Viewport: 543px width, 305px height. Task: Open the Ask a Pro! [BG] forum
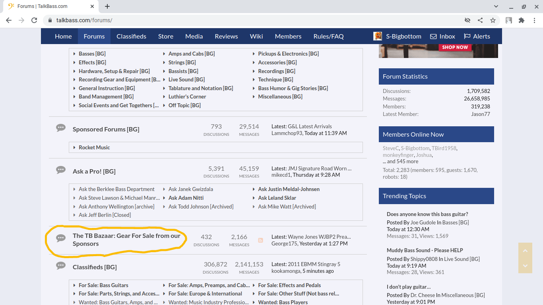pyautogui.click(x=94, y=171)
